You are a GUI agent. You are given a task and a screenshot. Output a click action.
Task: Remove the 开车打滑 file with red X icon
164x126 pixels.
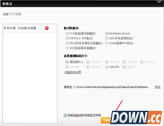point(47,28)
